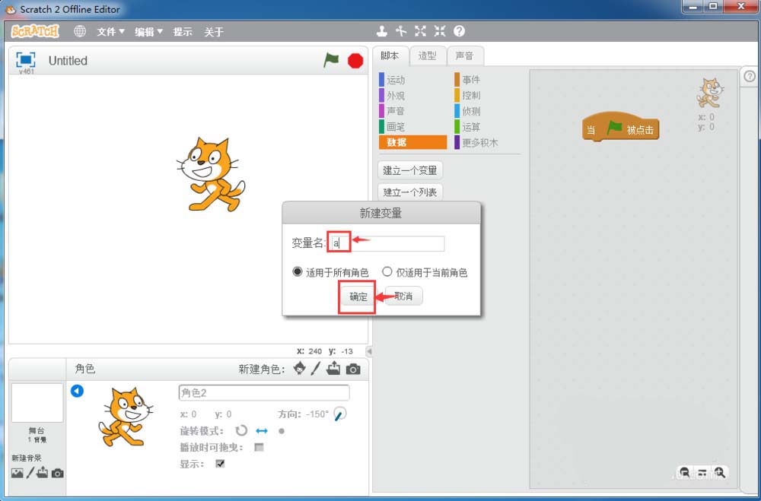Switch to the 声音 tab
The image size is (761, 501).
(x=464, y=55)
